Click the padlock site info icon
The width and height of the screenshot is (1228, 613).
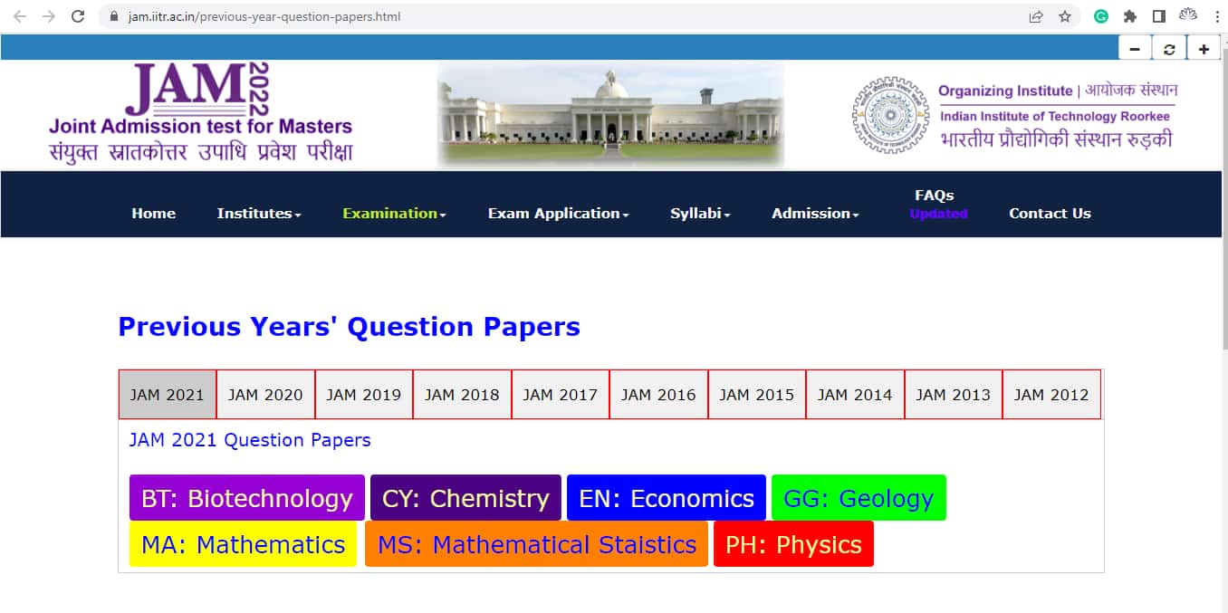tap(113, 16)
